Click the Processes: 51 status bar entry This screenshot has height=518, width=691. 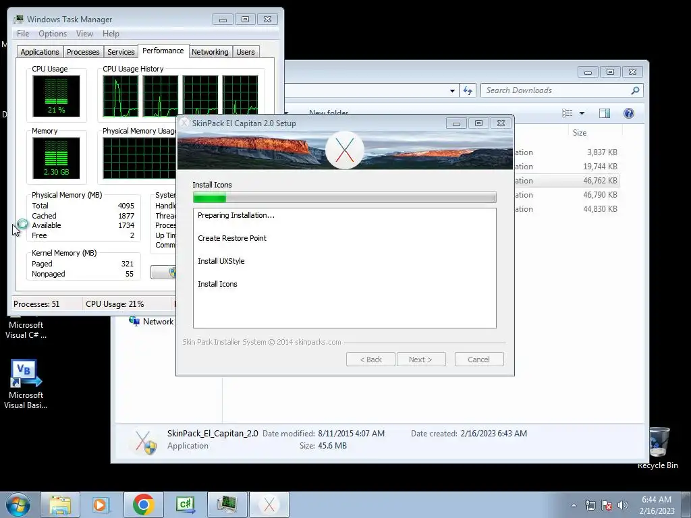[x=36, y=304]
